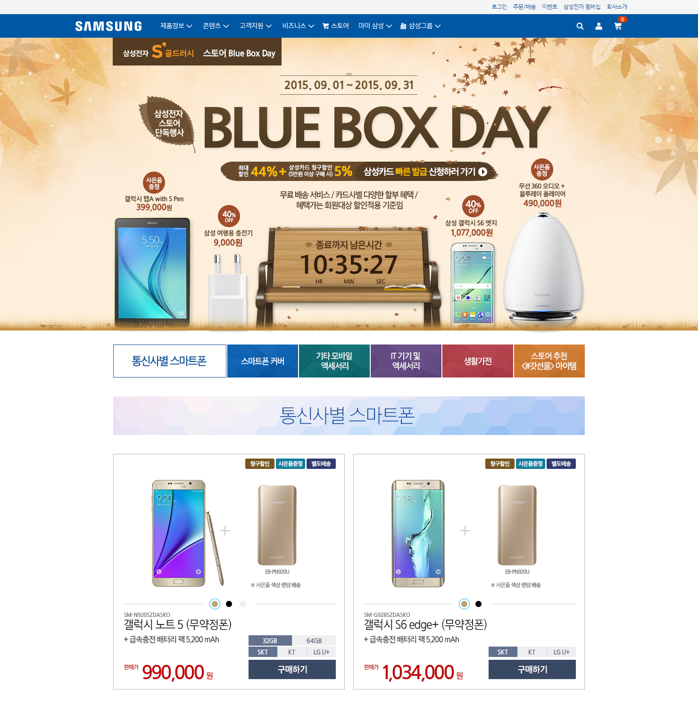Switch to the 스마트폰 커버 tab

pos(263,361)
